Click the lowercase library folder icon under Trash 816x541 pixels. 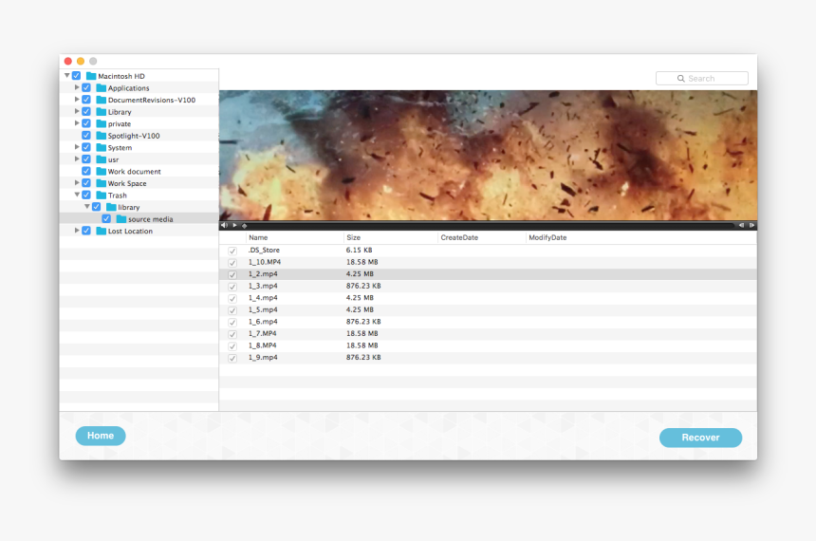[x=111, y=207]
